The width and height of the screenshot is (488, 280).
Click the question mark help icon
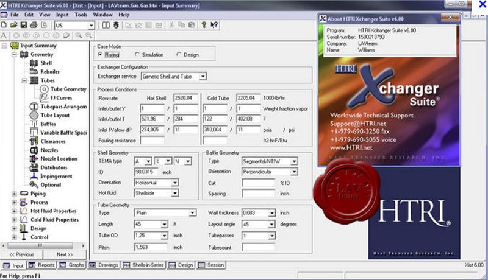204,25
